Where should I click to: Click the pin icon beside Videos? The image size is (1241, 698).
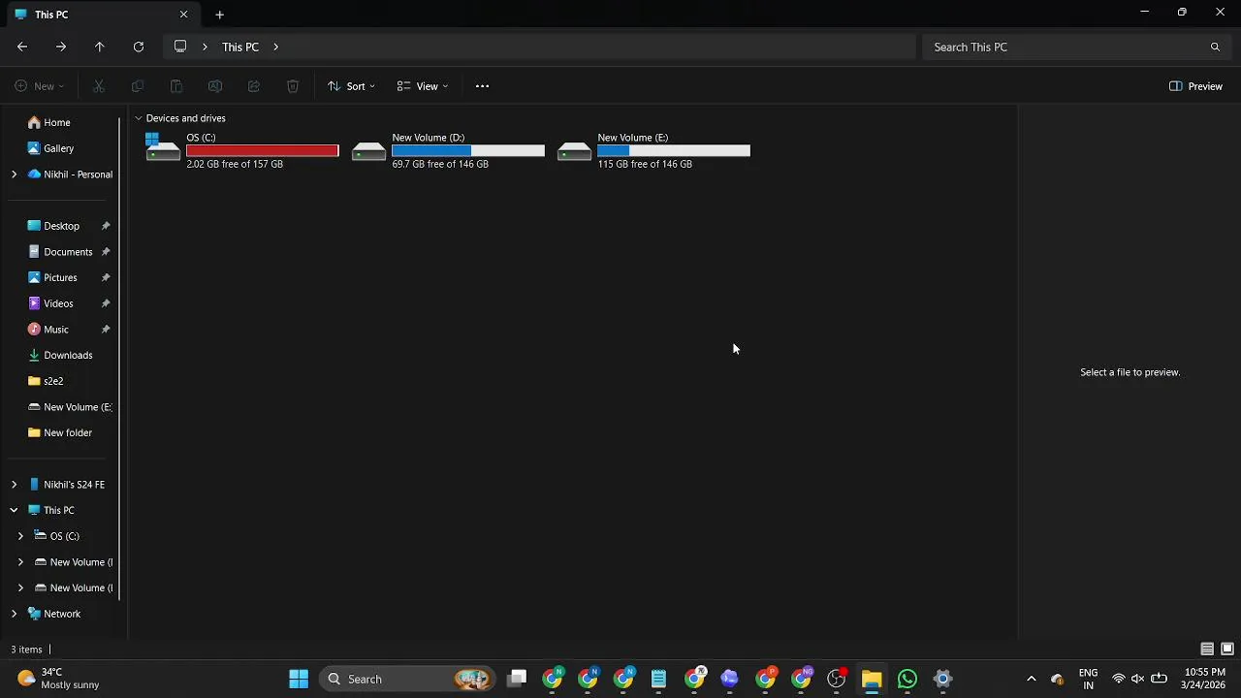106,303
